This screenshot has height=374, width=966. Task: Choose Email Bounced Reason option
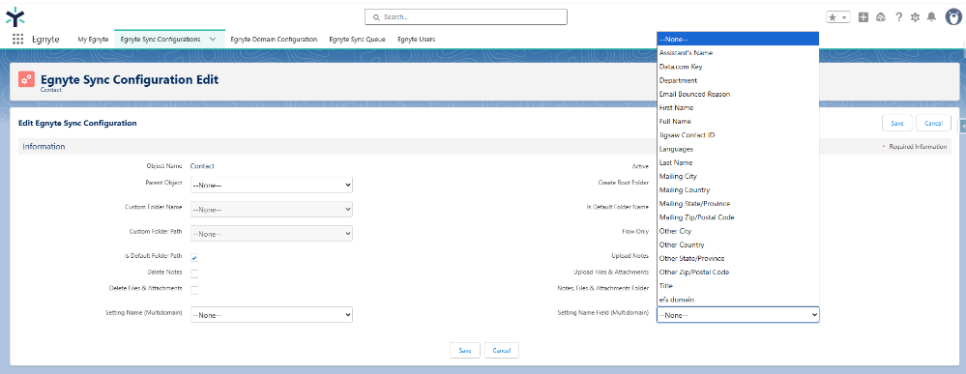pos(738,94)
